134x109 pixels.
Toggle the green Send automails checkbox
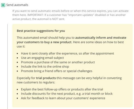pos(3,5)
